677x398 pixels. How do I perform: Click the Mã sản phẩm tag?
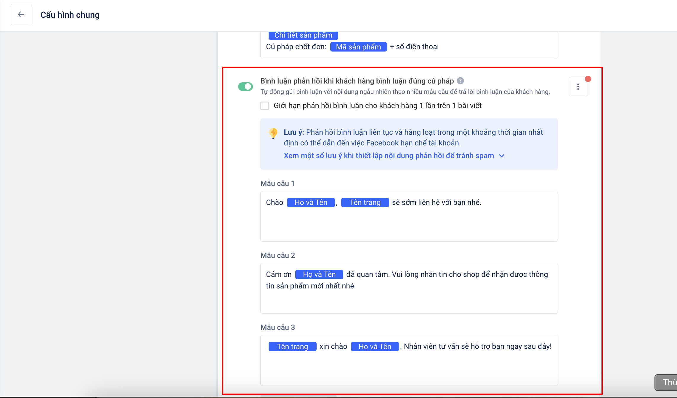coord(358,47)
